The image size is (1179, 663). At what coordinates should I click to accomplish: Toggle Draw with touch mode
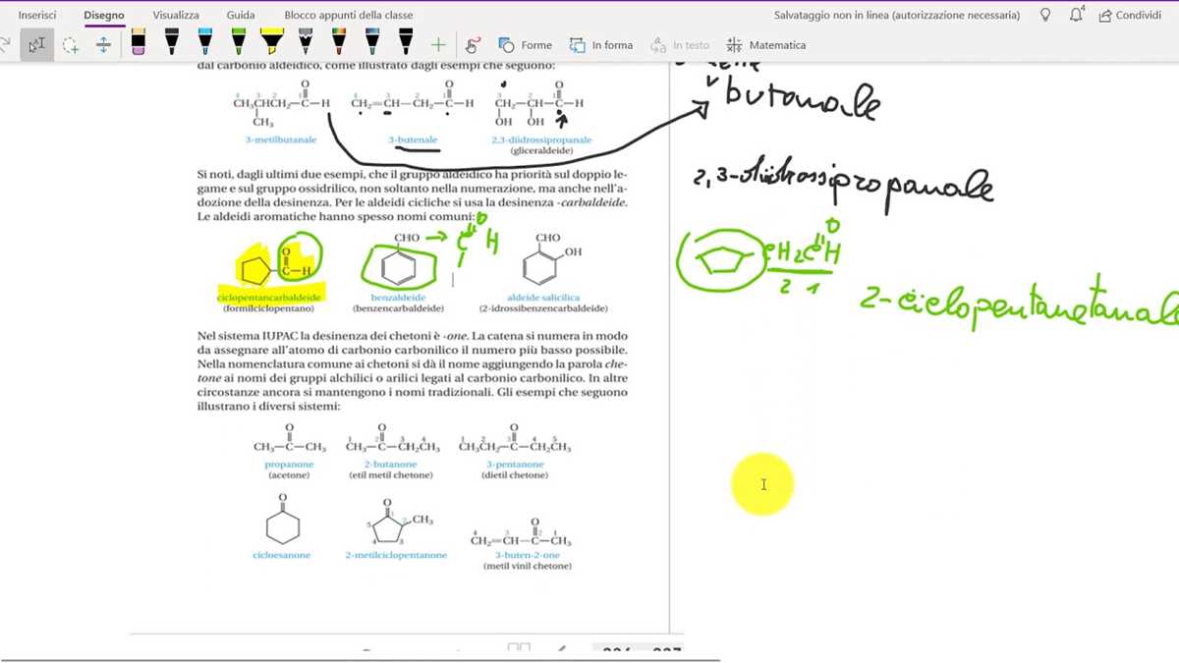coord(473,45)
